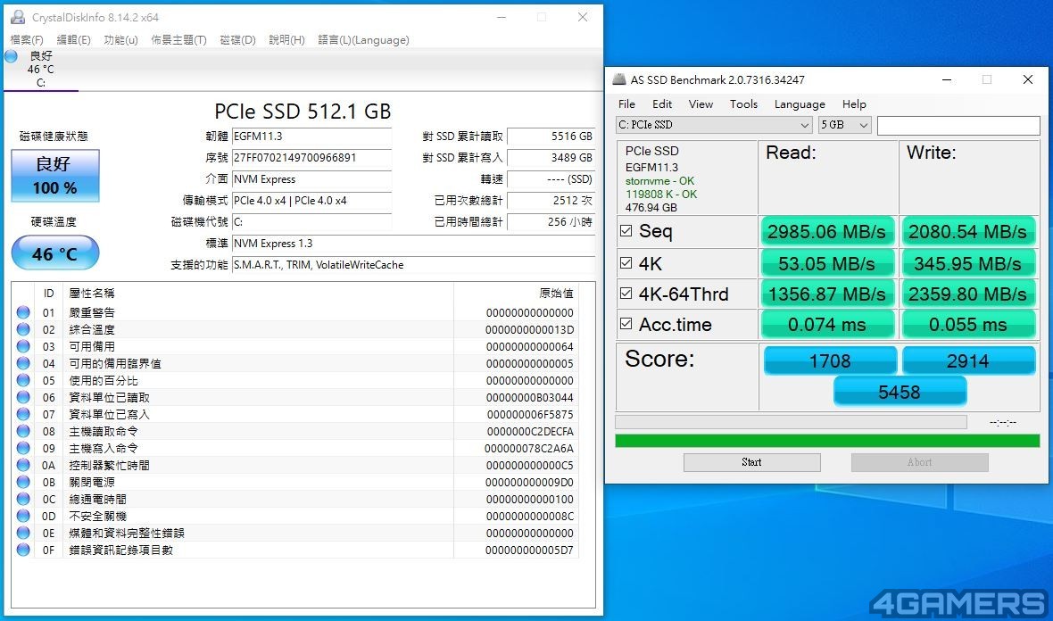Open AS SSD View menu
Viewport: 1053px width, 621px height.
(701, 104)
